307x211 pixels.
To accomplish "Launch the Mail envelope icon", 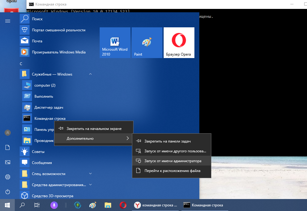I will [x=25, y=41].
